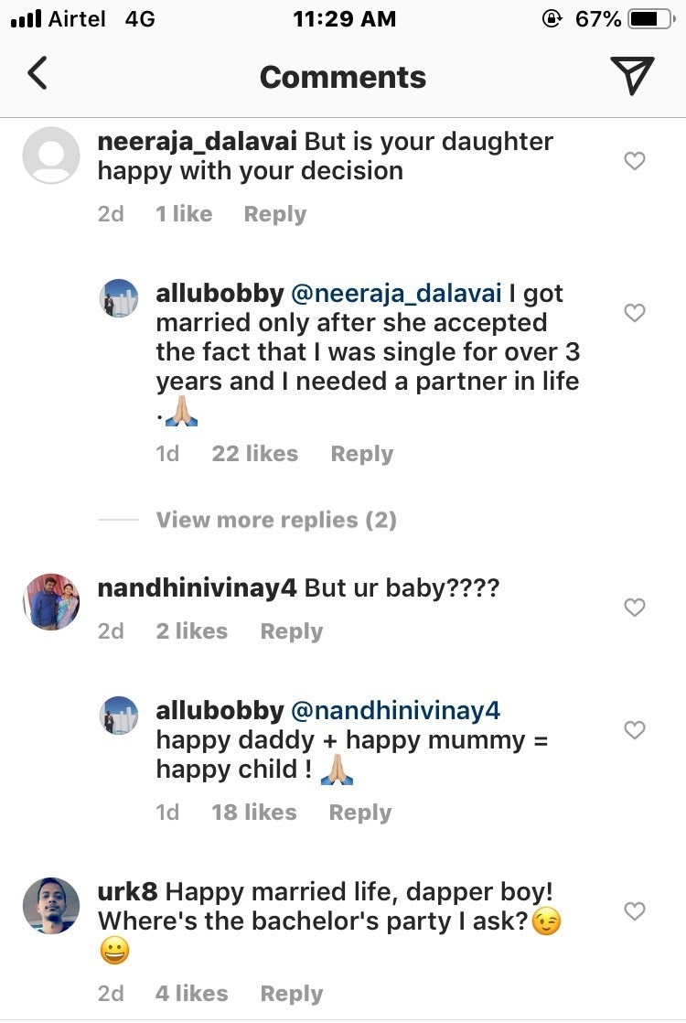This screenshot has height=1023, width=686.
Task: Tap the @neeraja_dalavai mention link
Action: pyautogui.click(x=395, y=294)
